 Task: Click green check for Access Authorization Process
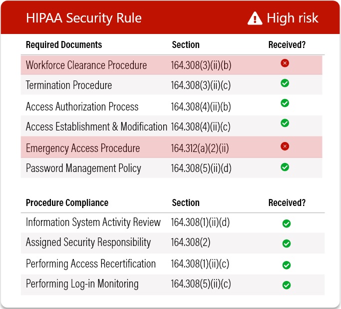click(285, 103)
